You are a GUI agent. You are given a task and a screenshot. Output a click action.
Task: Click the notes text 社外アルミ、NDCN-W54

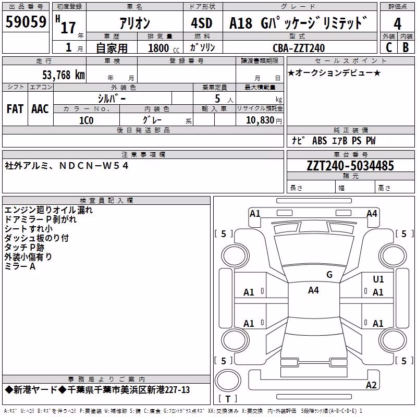(x=67, y=166)
